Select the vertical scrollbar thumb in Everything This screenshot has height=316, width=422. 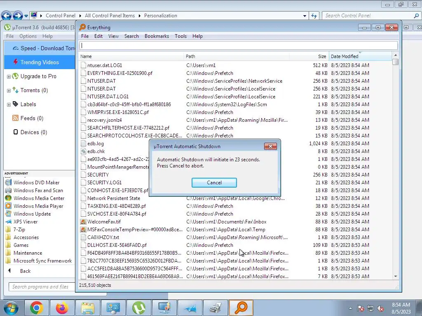point(395,62)
